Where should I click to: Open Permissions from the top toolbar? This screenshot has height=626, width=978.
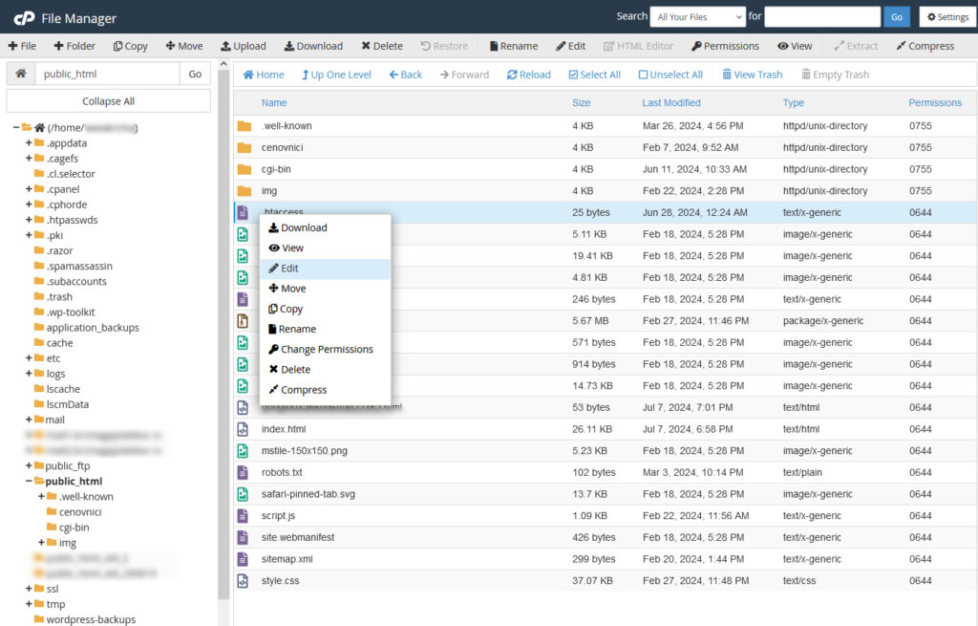[x=725, y=46]
